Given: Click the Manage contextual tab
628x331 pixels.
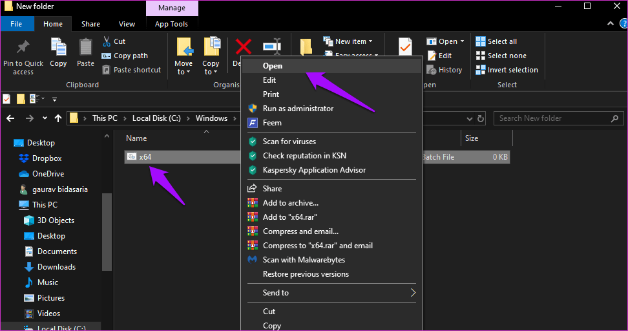Looking at the screenshot, I should point(172,8).
